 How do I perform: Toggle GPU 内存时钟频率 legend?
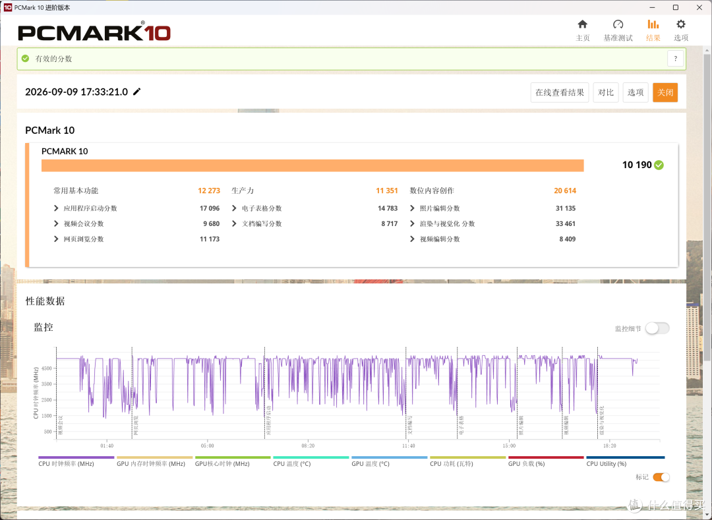click(x=154, y=461)
